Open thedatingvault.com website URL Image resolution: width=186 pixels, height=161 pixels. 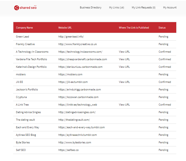point(74,120)
